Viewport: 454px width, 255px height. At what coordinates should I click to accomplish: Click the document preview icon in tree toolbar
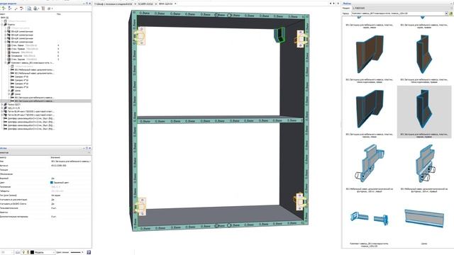pos(29,8)
